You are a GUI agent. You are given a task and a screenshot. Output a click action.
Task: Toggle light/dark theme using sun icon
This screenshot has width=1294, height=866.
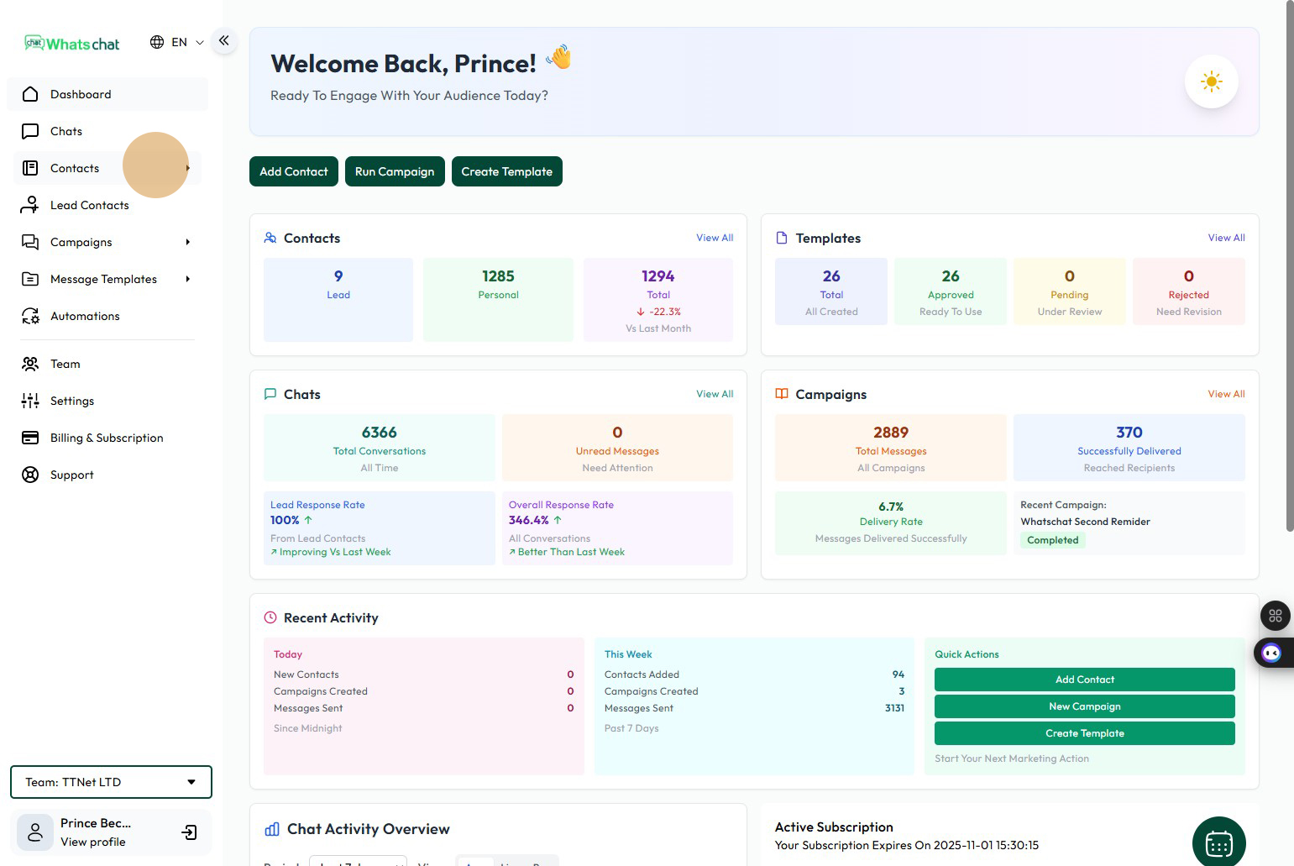[1211, 81]
